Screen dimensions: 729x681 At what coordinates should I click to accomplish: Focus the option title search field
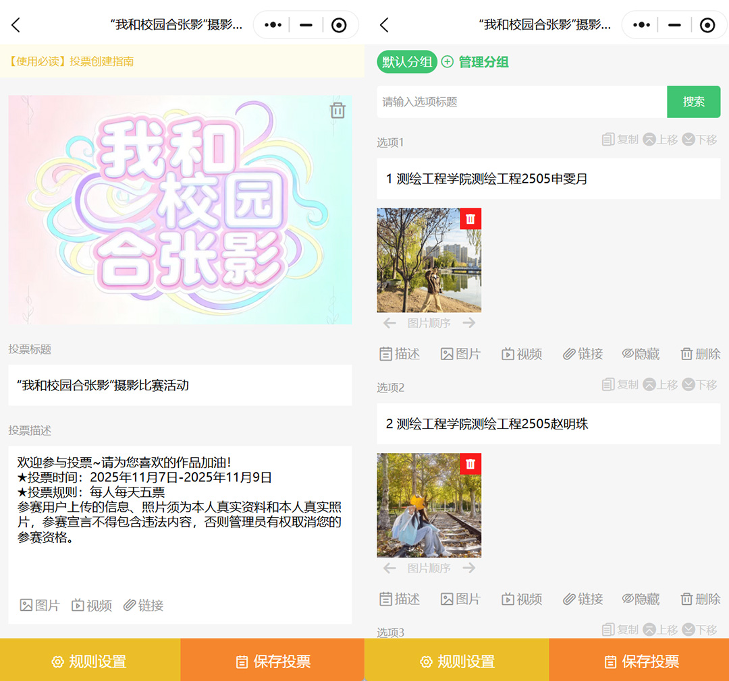[x=521, y=102]
